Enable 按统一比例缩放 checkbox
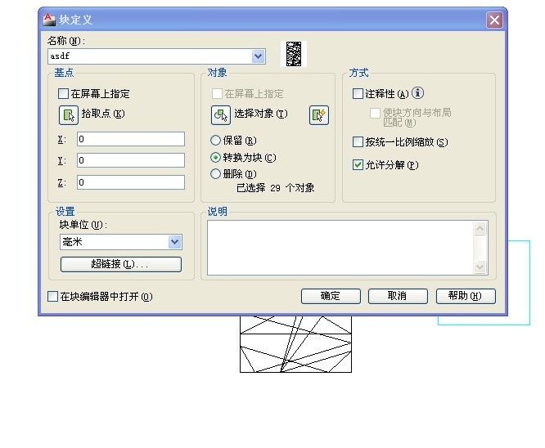Screen dimensions: 545x448 tap(358, 141)
